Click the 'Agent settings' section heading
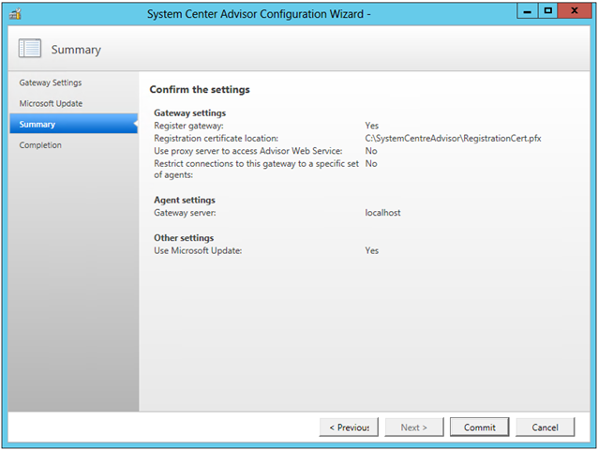 tap(185, 200)
